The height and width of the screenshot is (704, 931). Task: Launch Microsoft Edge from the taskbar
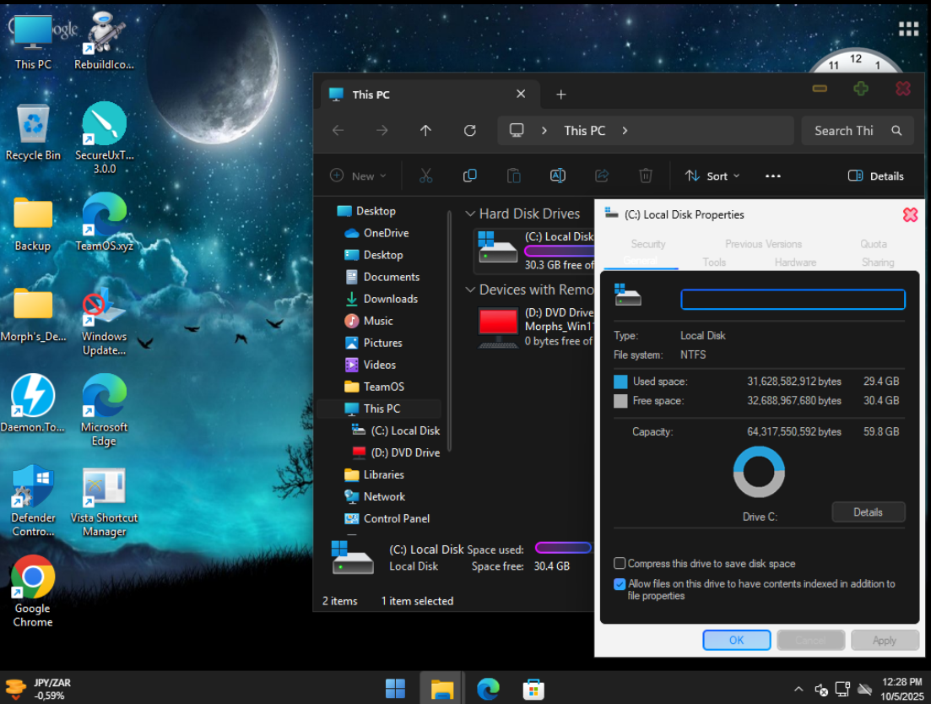click(488, 689)
